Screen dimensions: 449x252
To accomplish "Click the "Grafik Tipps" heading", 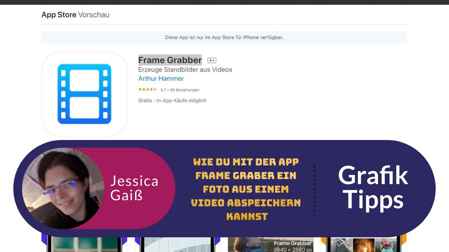I will click(x=373, y=188).
